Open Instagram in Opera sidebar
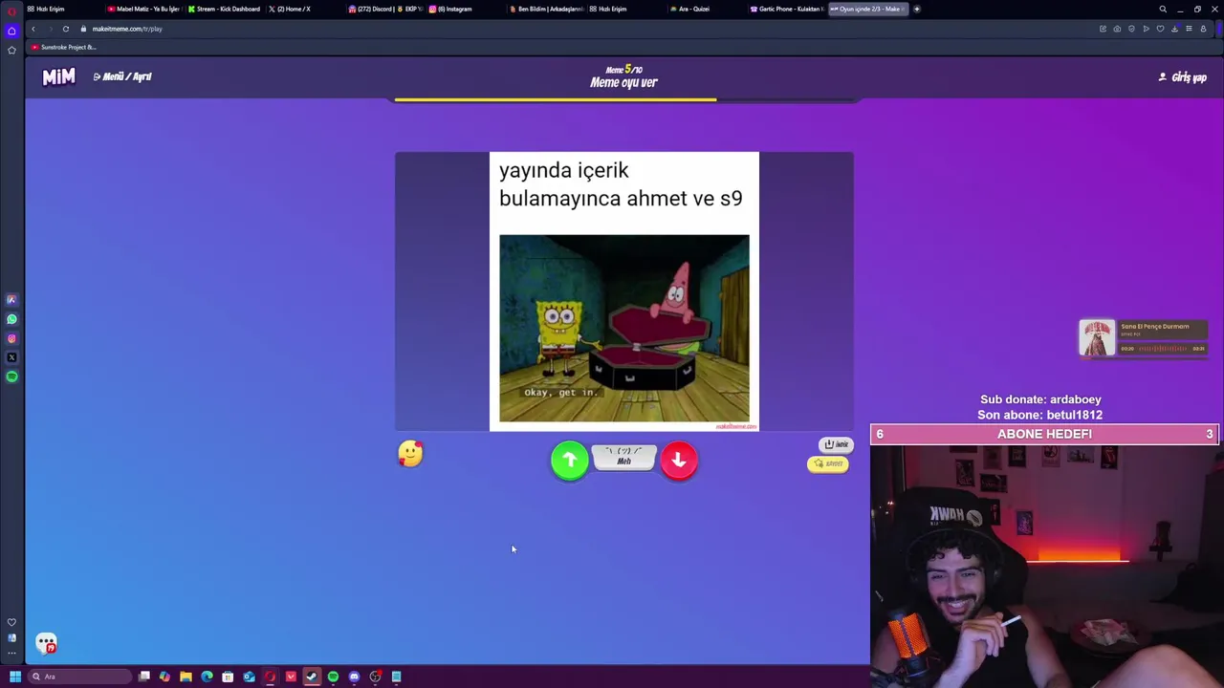 [11, 338]
